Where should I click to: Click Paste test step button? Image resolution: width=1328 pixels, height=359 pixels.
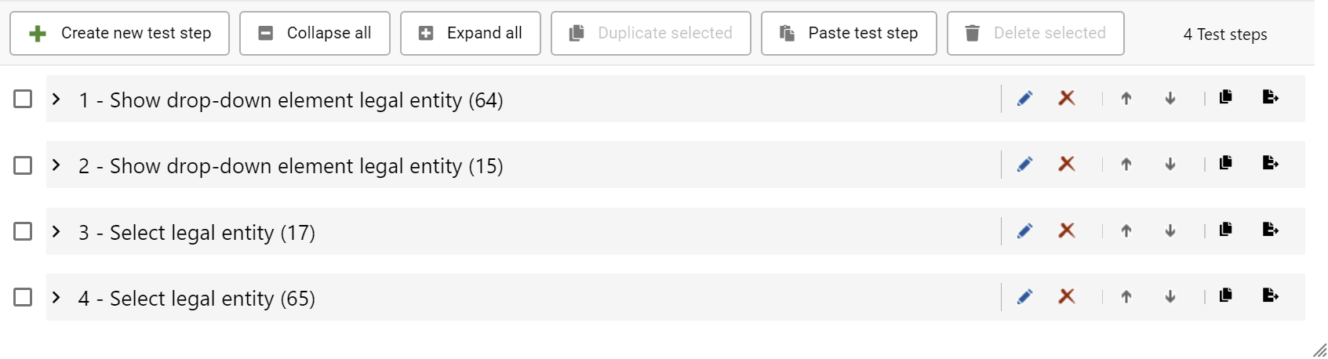pos(849,34)
